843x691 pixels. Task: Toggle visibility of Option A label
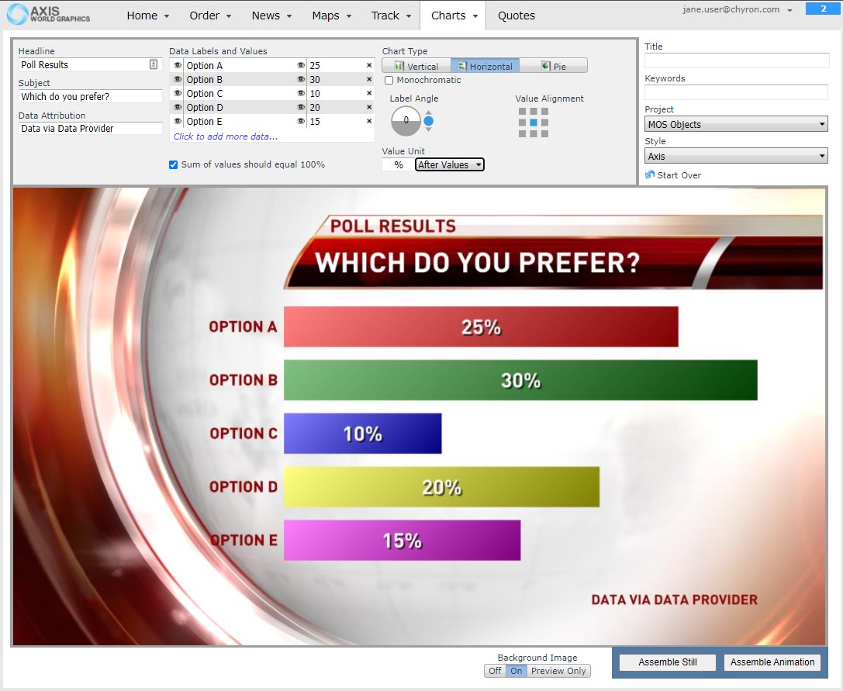pos(178,65)
